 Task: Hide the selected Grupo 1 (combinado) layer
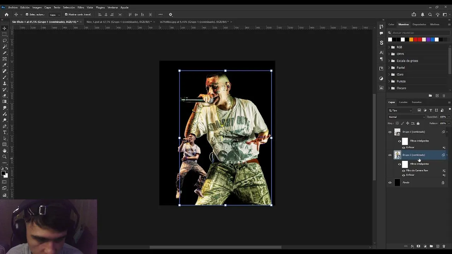click(x=390, y=155)
